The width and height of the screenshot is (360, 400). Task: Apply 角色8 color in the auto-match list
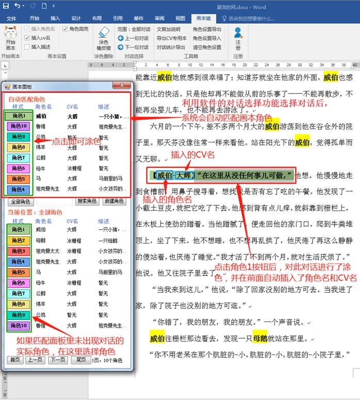point(19,147)
